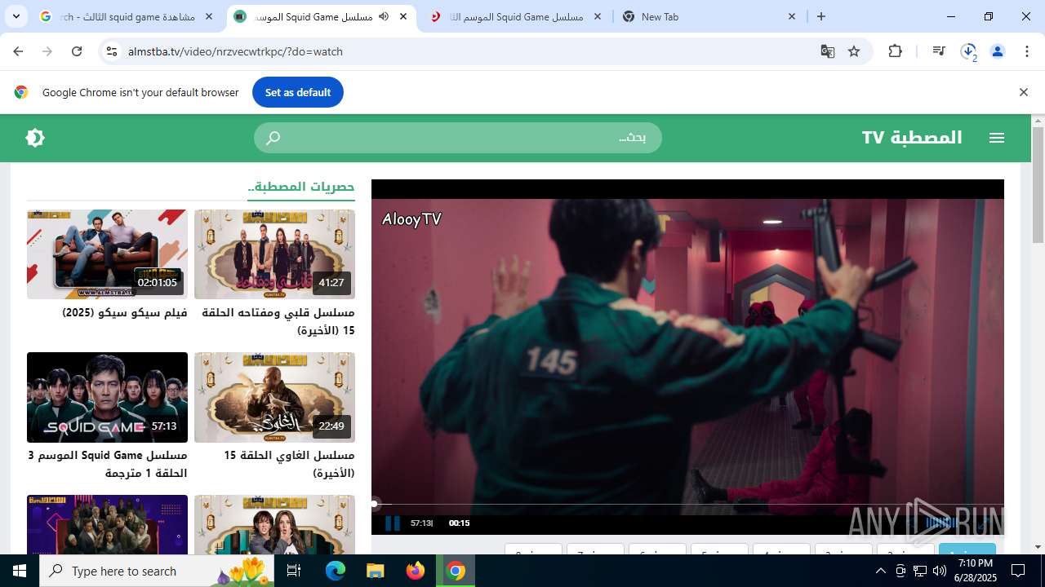Click the almstba.tv URL in address bar
Screen dimensions: 1045x587
[235, 51]
